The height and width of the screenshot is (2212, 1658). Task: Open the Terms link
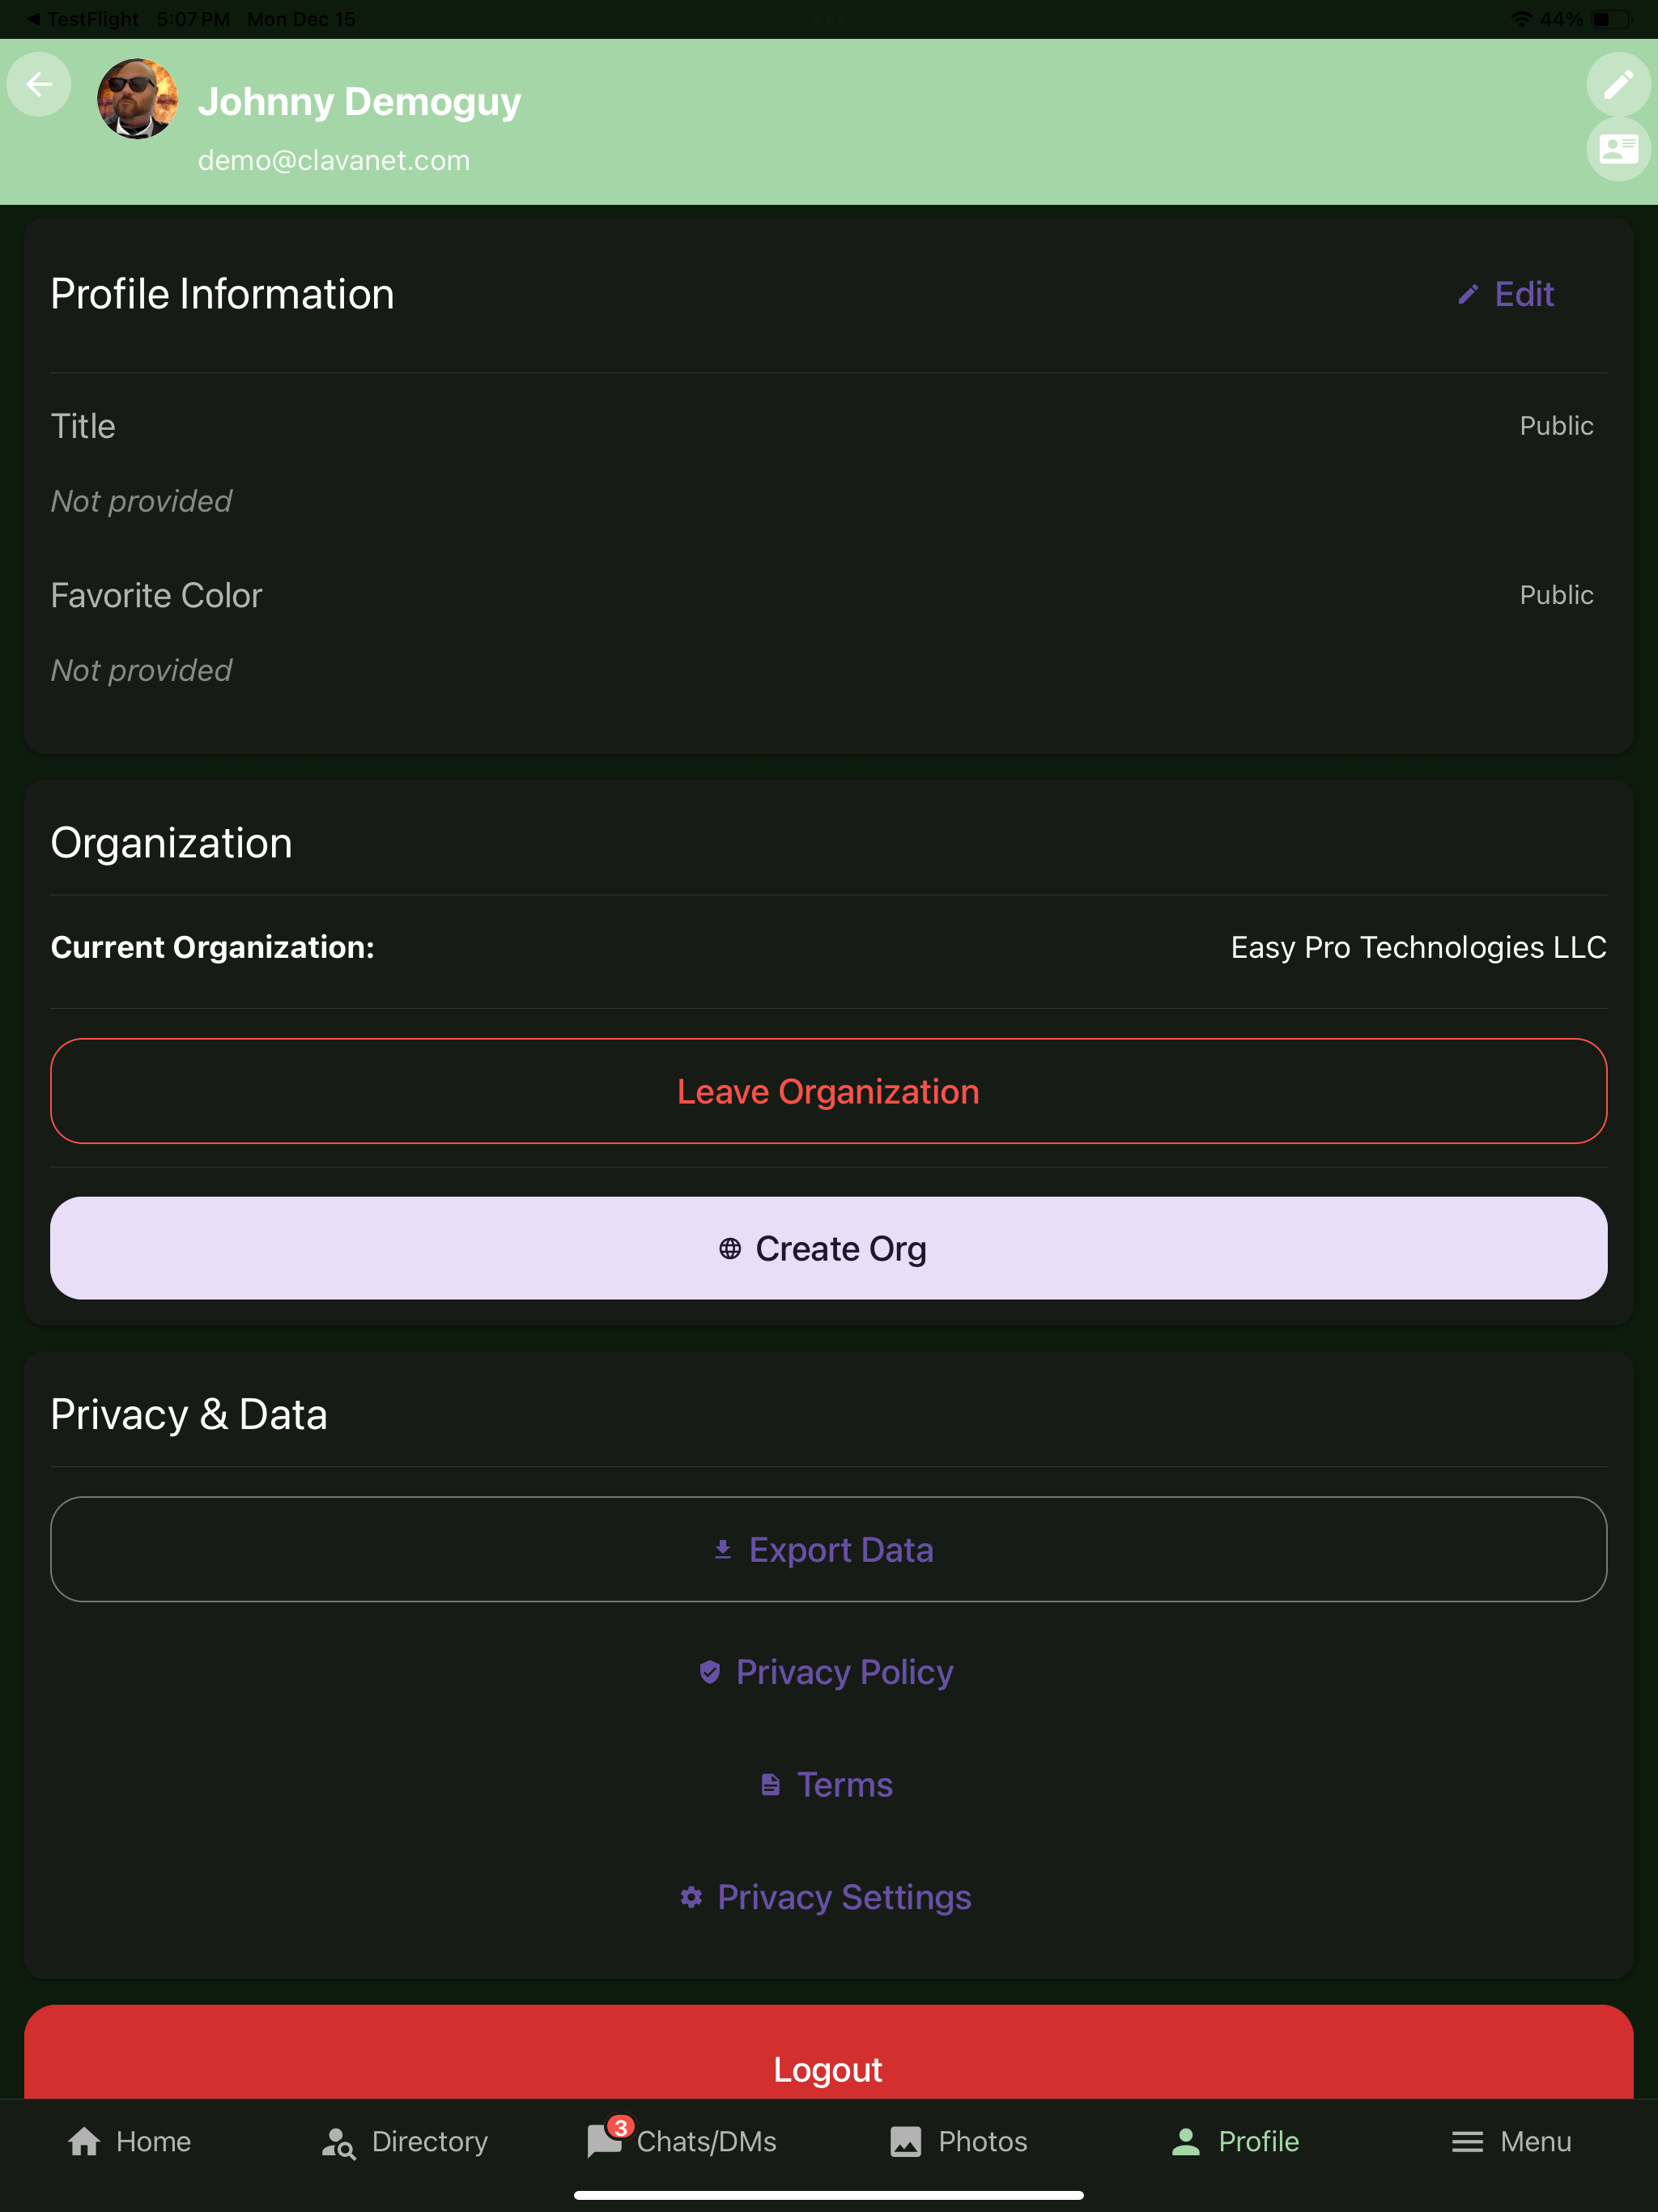(826, 1785)
